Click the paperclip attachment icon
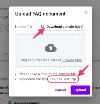 [42, 27]
